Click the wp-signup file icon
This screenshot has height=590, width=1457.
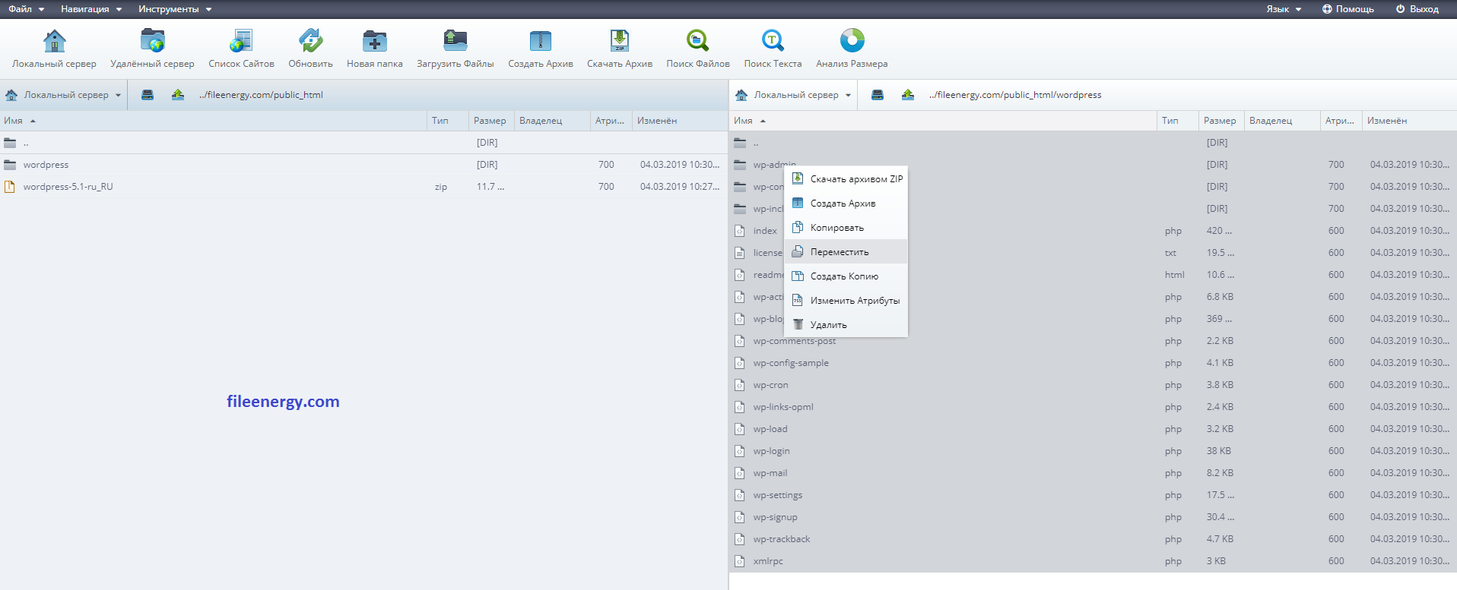click(740, 517)
